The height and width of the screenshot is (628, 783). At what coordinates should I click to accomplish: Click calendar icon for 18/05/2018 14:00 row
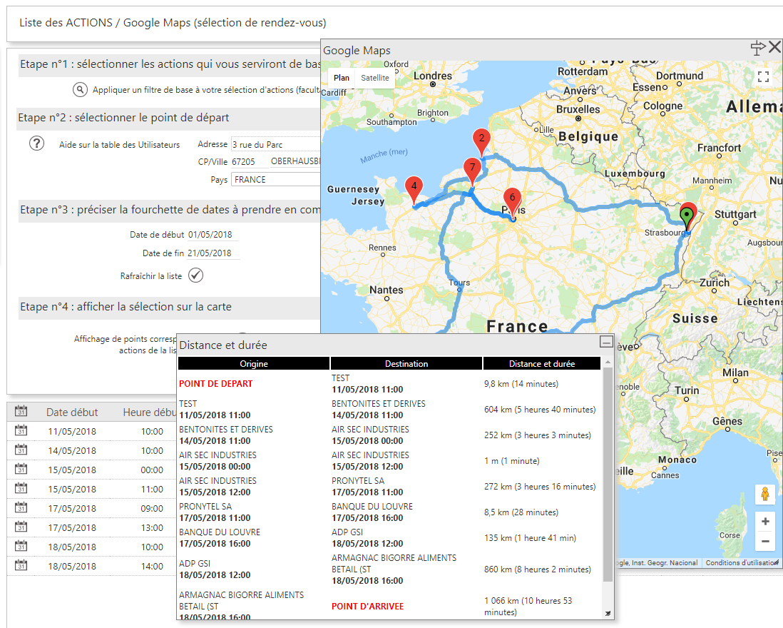coord(21,565)
